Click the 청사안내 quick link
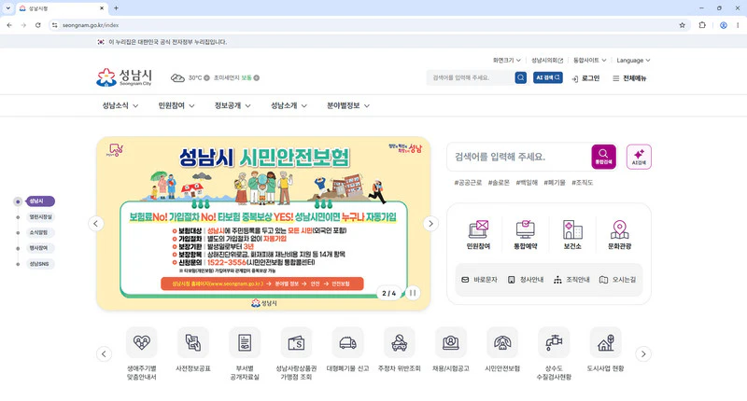This screenshot has height=401, width=747. click(526, 280)
